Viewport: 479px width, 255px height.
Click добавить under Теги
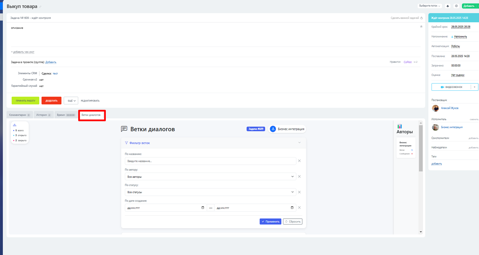pos(437,164)
